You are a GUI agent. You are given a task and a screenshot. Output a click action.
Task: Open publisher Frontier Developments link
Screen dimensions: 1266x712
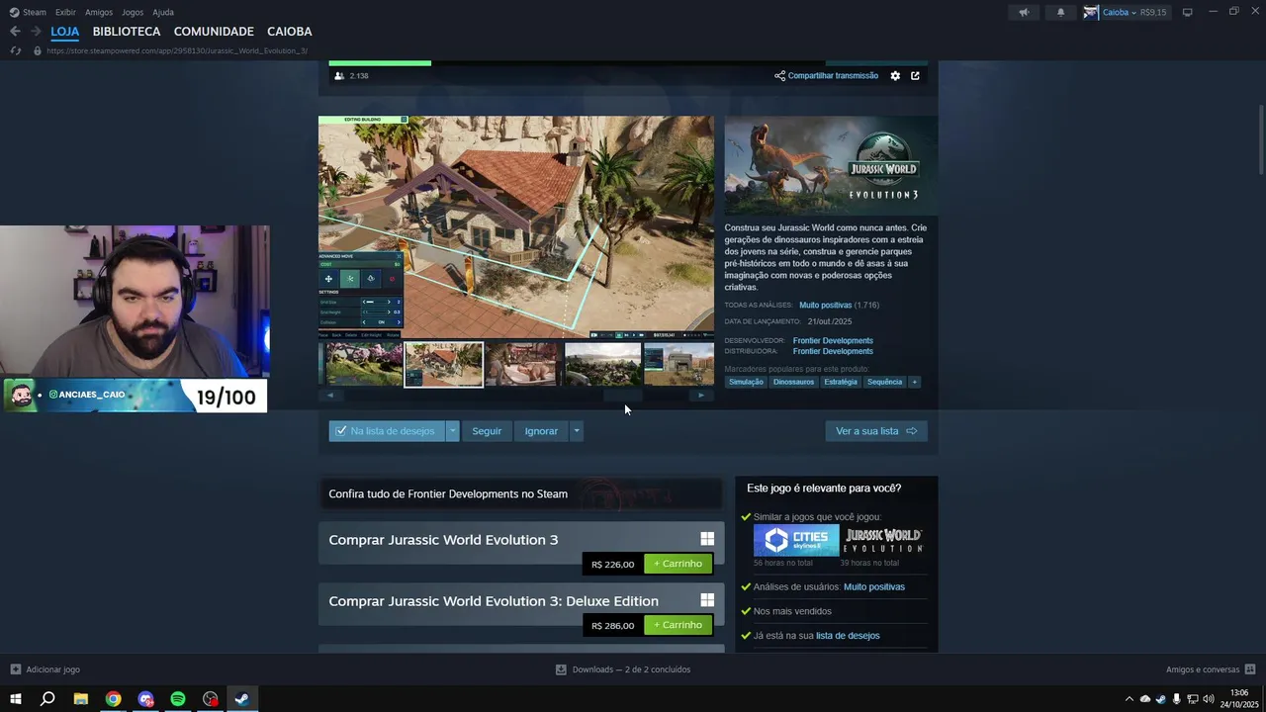tap(833, 352)
